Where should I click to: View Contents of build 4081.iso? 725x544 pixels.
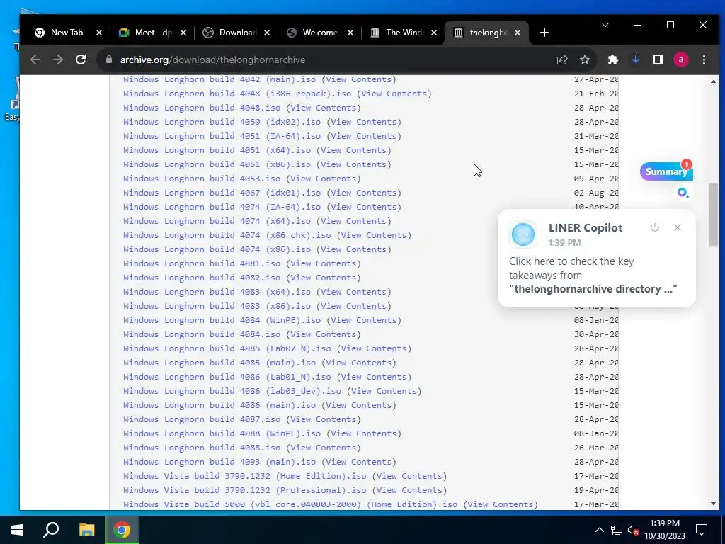323,263
